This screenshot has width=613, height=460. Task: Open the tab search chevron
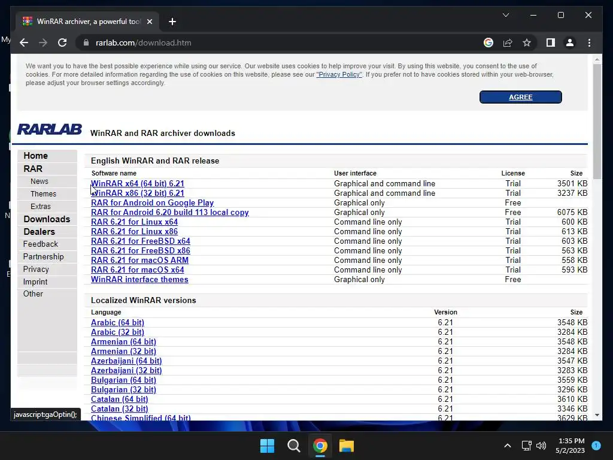click(x=505, y=15)
